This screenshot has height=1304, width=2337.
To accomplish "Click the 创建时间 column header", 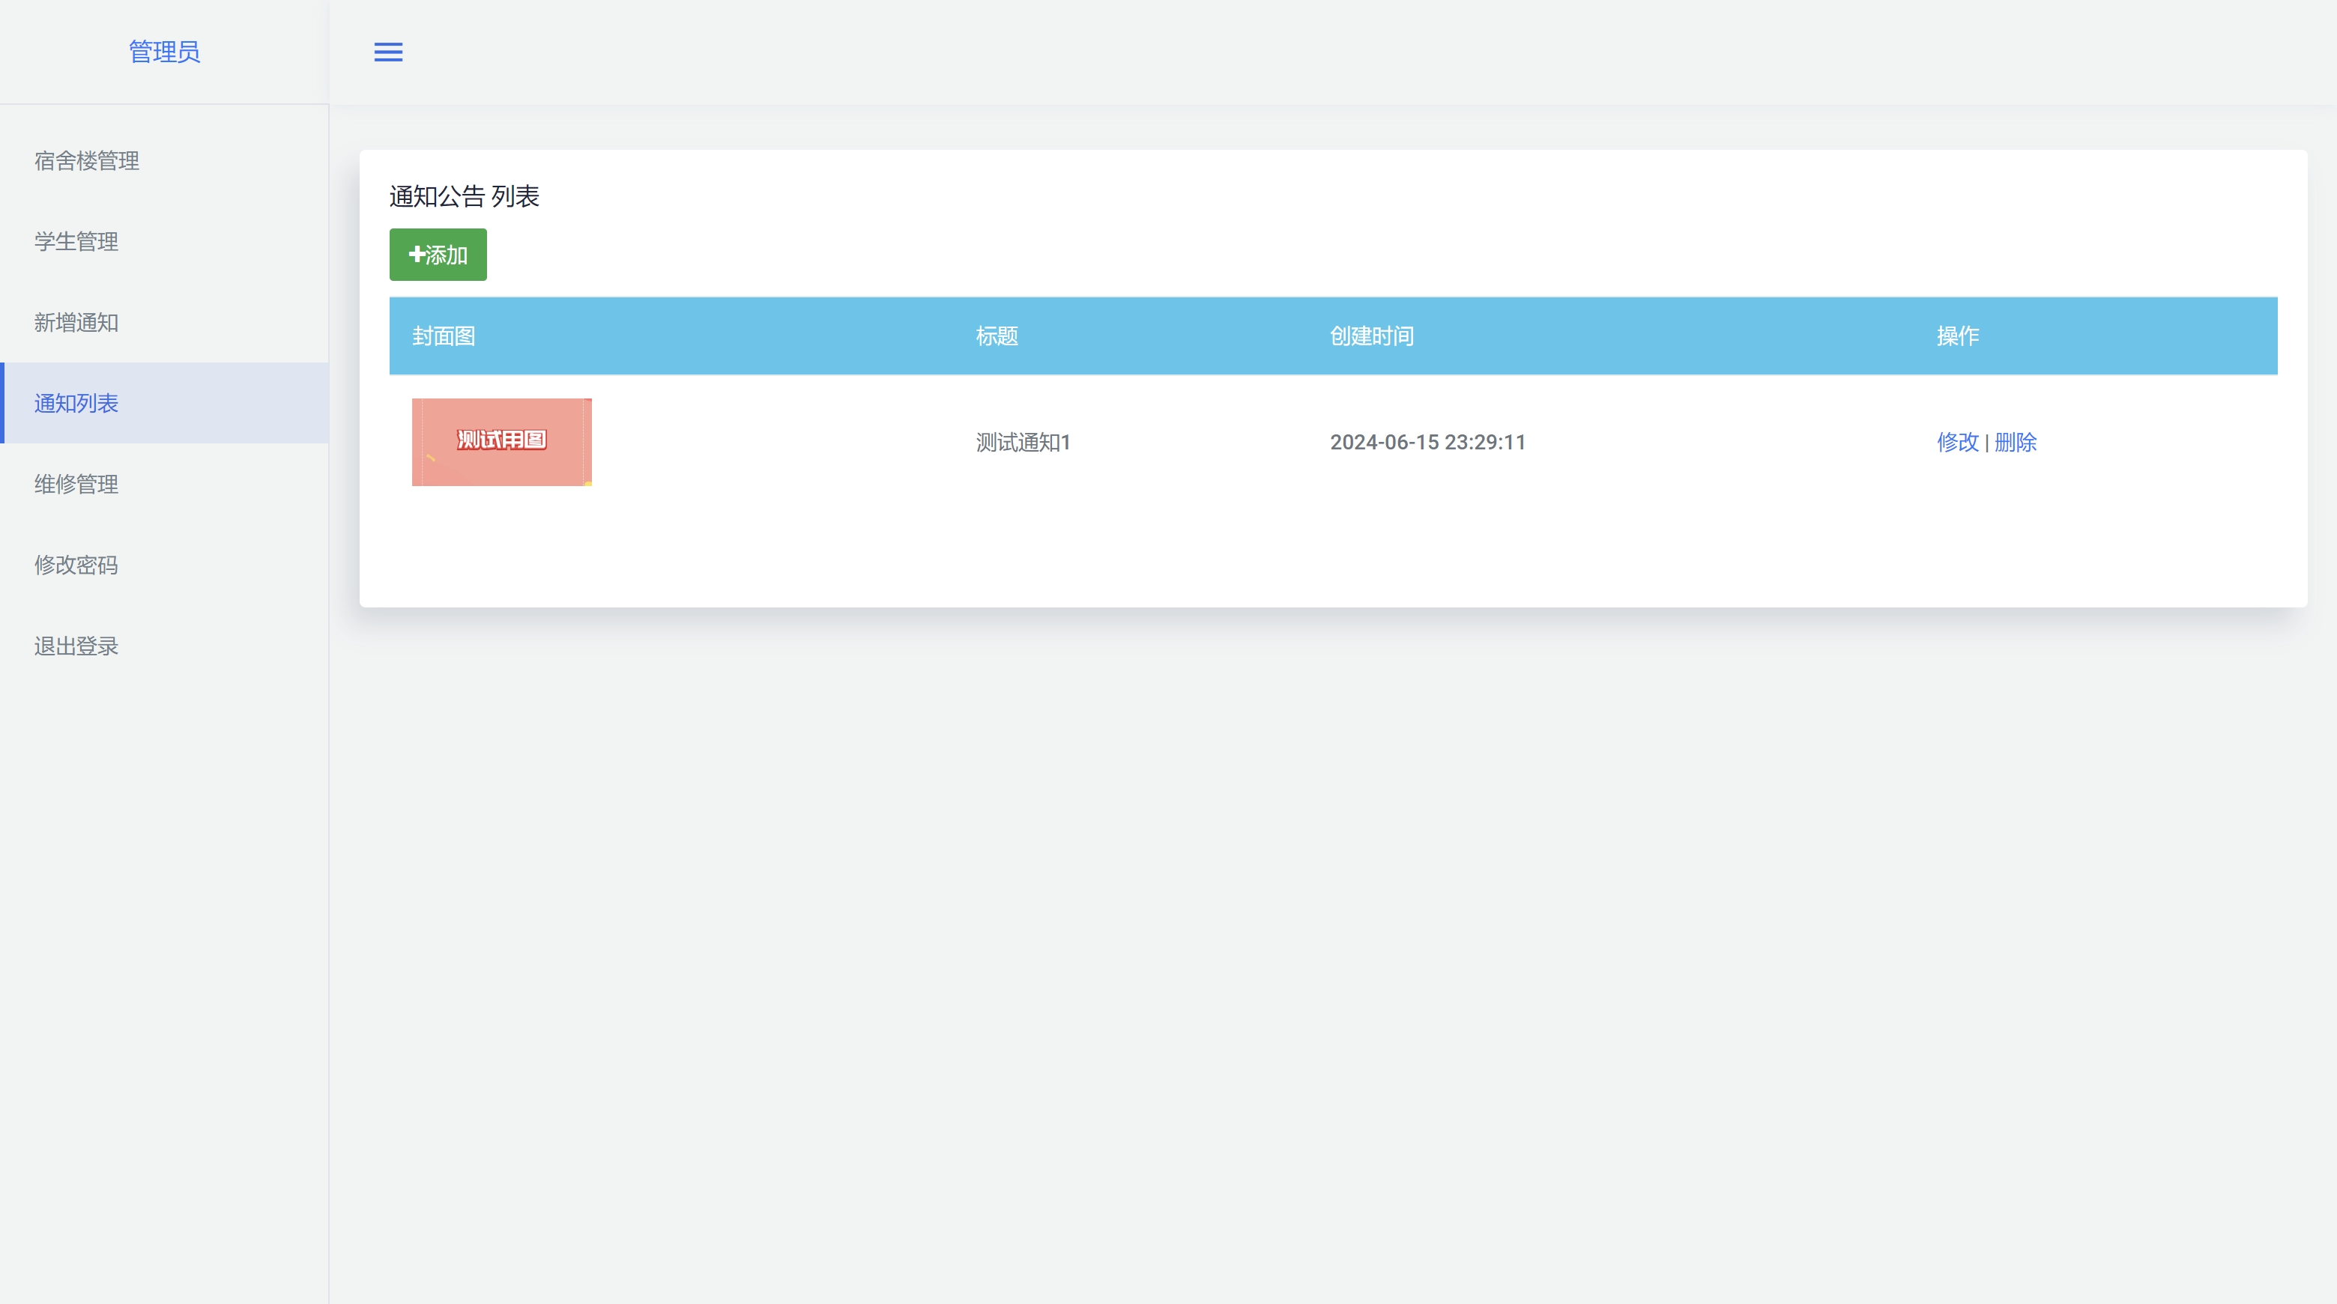I will click(1371, 336).
